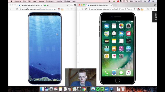
Task: Open Evernote menu bar helper
Action: coord(121,1)
